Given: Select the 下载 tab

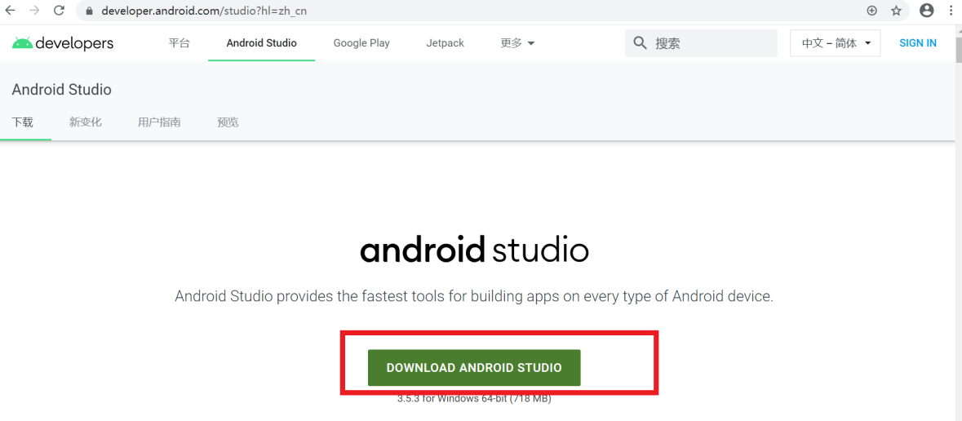Looking at the screenshot, I should 23,122.
